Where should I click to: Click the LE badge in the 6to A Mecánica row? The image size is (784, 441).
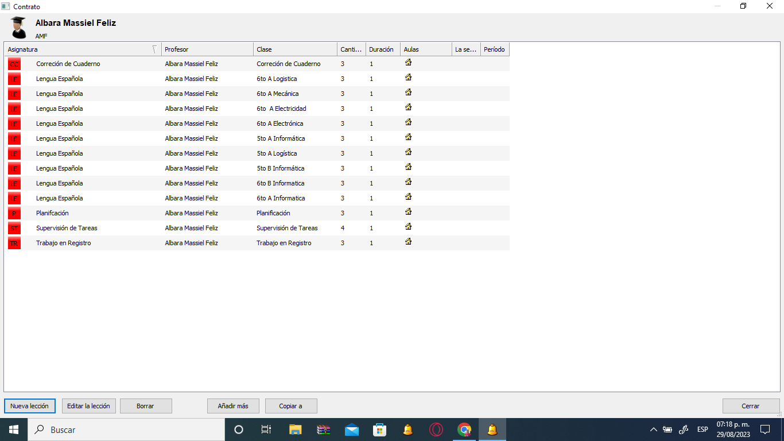(x=14, y=94)
